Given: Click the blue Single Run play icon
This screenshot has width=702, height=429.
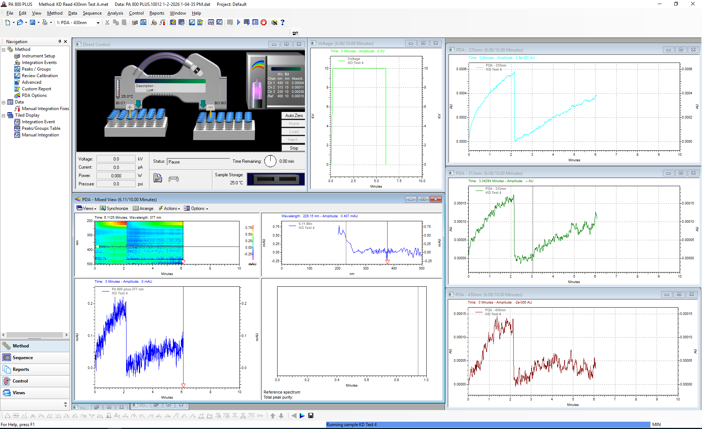Looking at the screenshot, I should click(x=238, y=22).
